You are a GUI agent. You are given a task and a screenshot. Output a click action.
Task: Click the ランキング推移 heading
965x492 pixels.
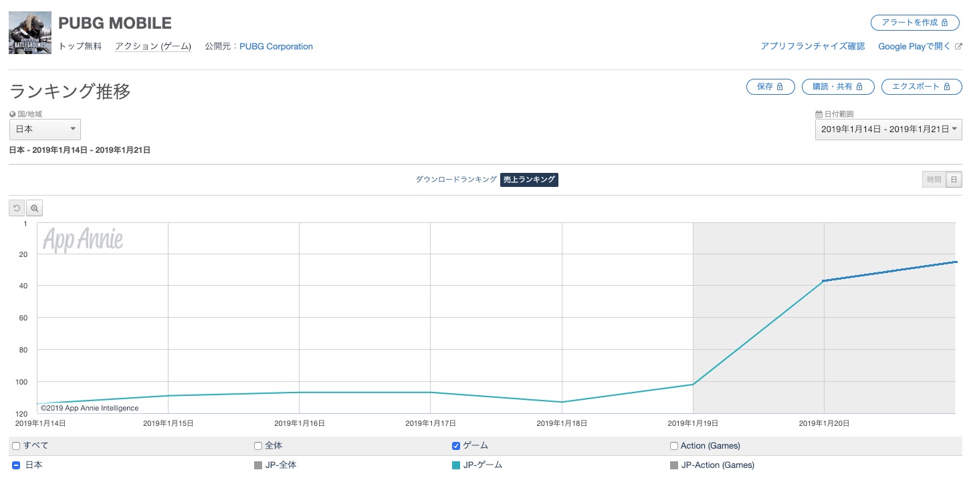coord(70,91)
